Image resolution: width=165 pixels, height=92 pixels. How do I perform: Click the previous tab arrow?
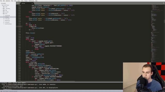pos(17,3)
